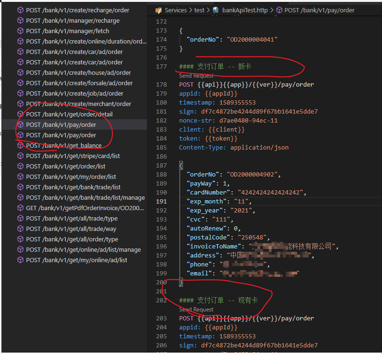Click the Services folder icon in the breadcrumb

click(160, 9)
